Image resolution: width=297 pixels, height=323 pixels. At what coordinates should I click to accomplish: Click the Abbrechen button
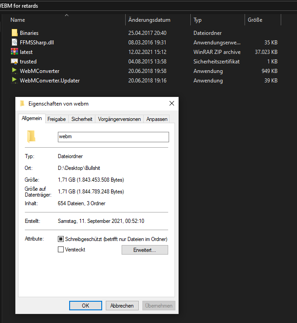[x=122, y=305]
